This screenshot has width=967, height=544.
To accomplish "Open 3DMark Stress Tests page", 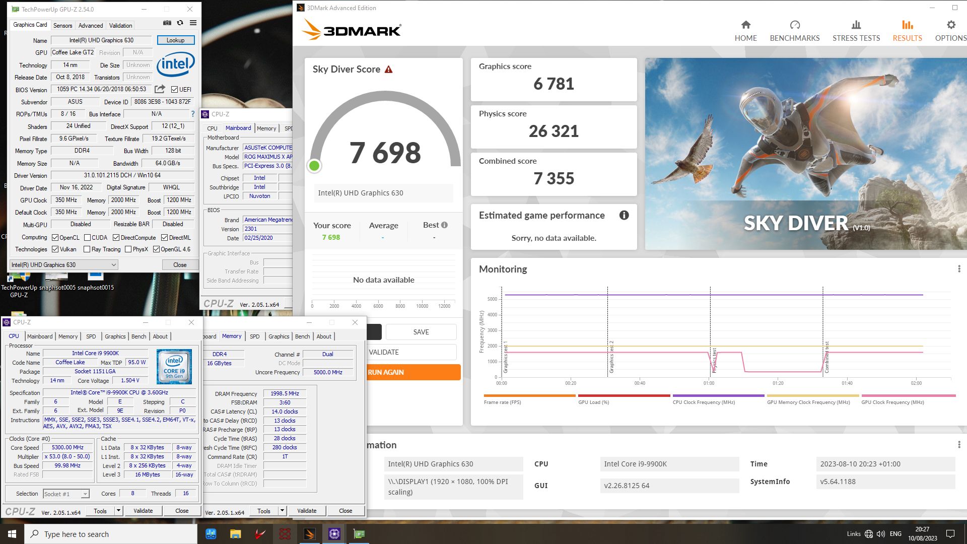I will (856, 31).
